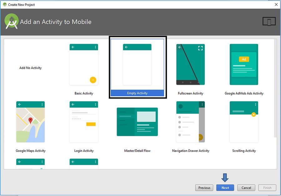Click the yellow Ad badge in AdMob thumbnail
The height and width of the screenshot is (196, 281).
244,59
